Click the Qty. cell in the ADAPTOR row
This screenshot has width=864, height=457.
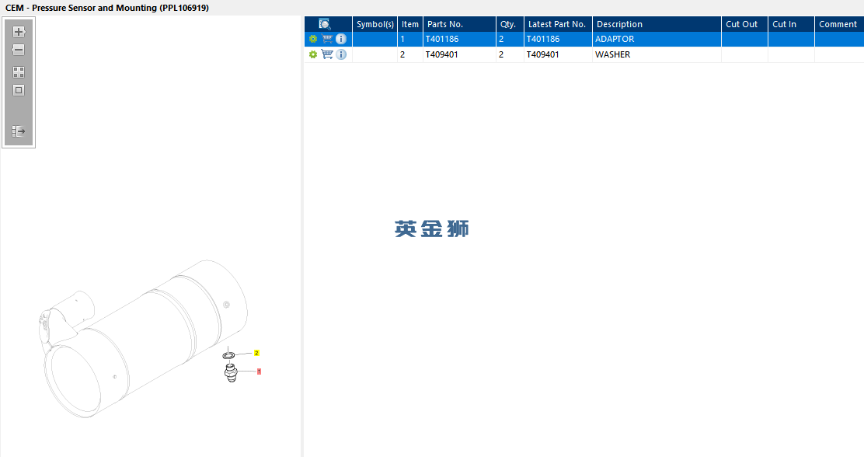click(x=510, y=39)
